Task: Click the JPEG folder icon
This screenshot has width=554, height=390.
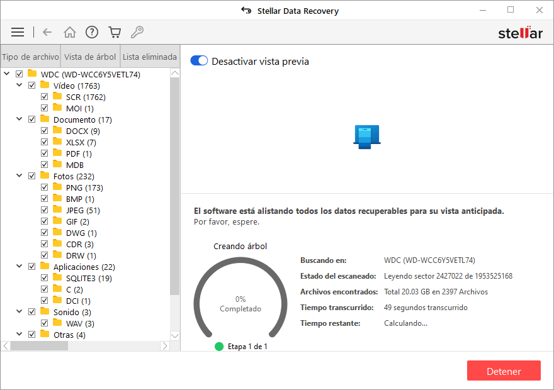Action: click(57, 209)
